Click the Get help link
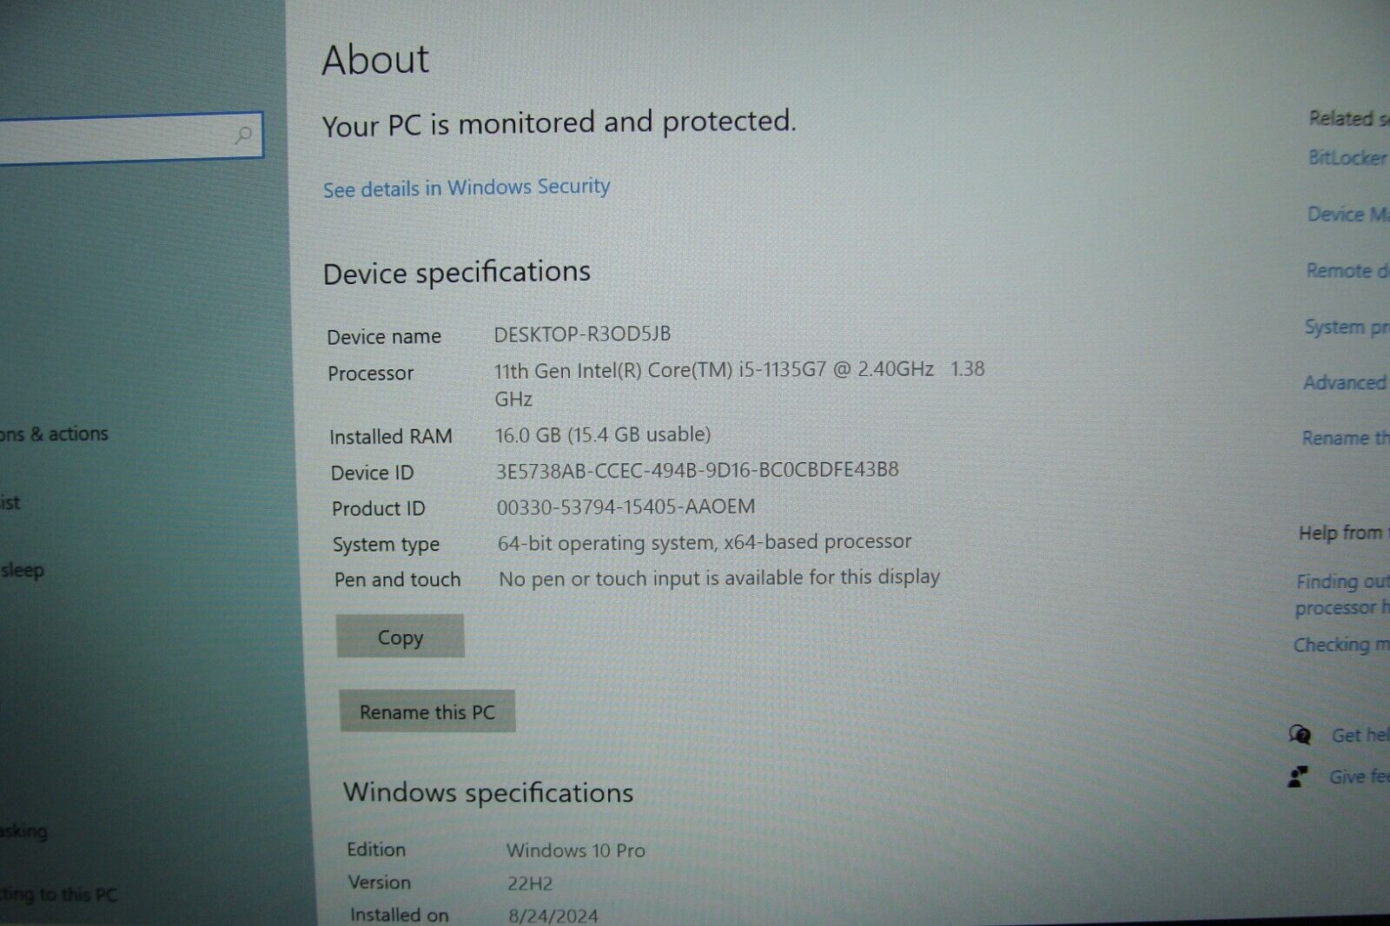Image resolution: width=1390 pixels, height=926 pixels. pos(1360,736)
